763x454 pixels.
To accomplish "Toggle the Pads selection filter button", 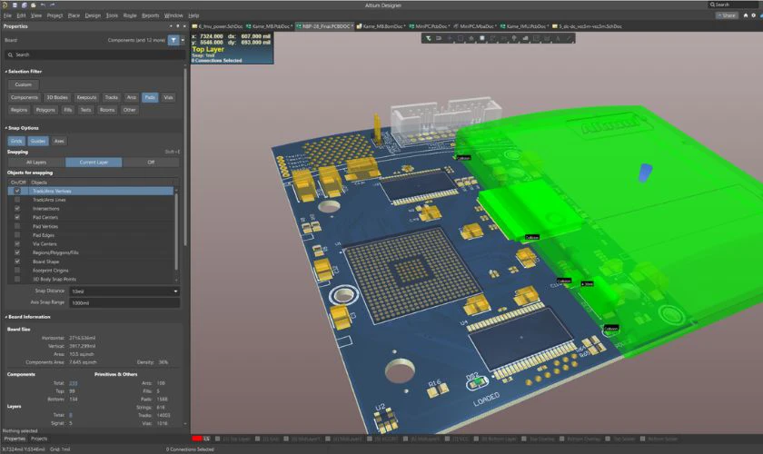I will [150, 98].
